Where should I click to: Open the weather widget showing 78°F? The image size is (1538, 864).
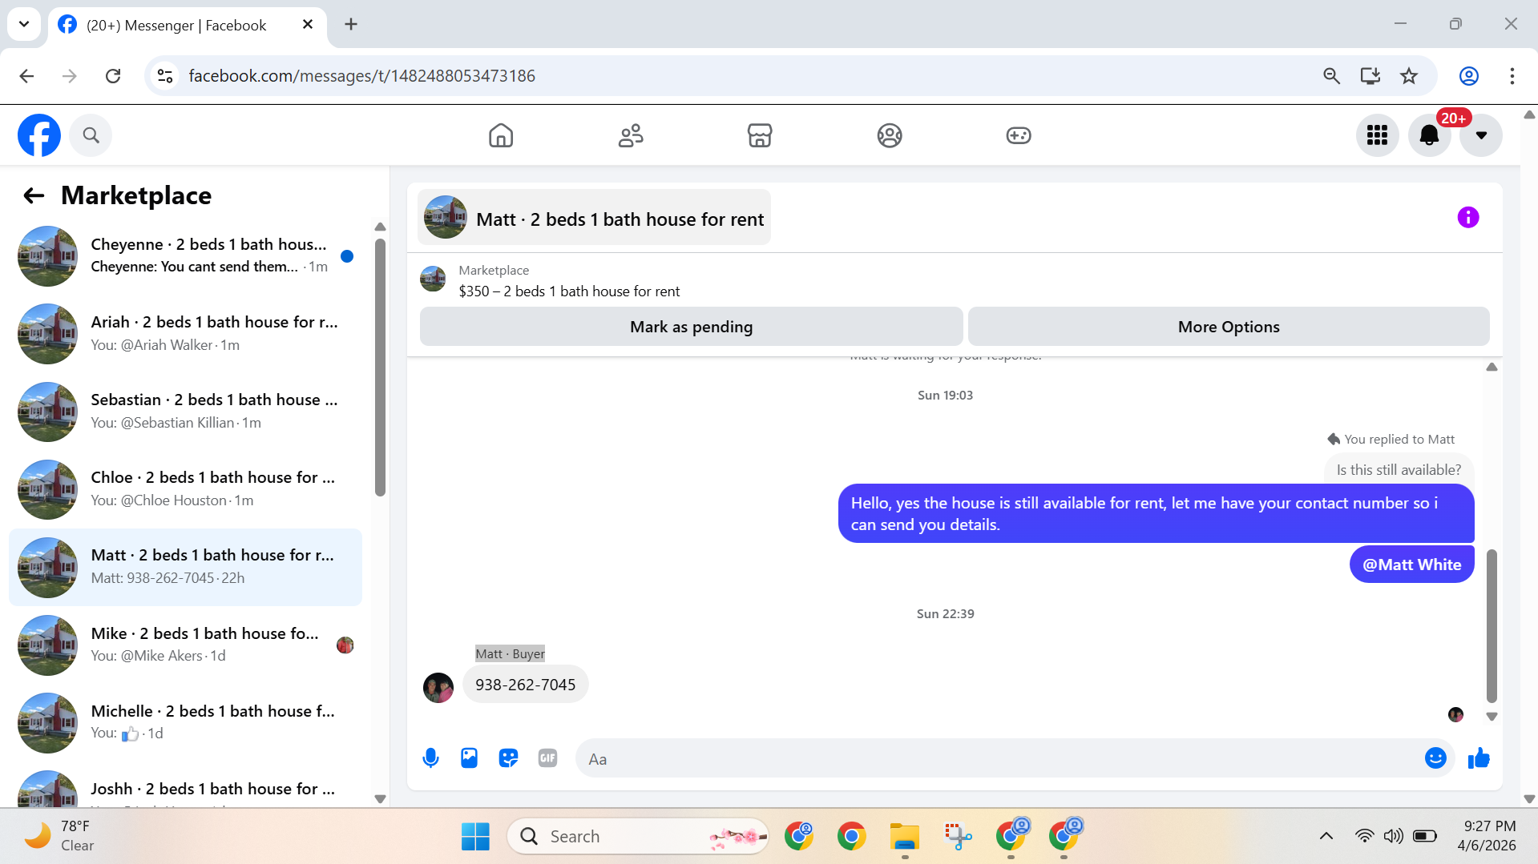59,836
